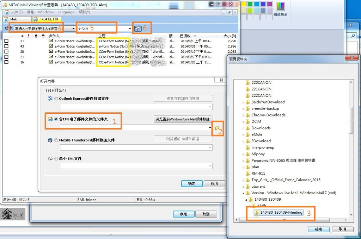361x239 pixels.
Task: Open the e-form search text dropdown arrow
Action: [130, 29]
